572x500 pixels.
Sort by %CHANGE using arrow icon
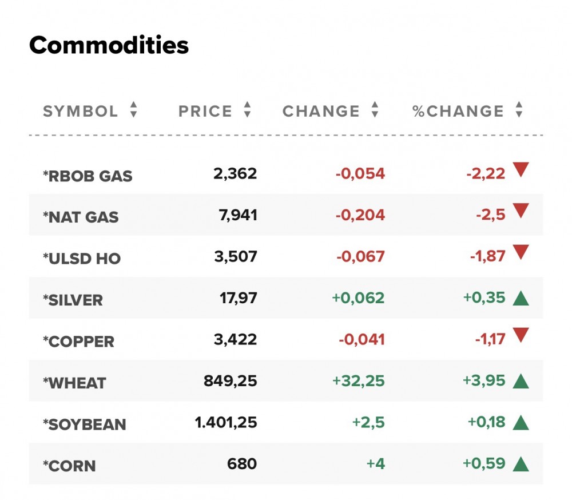(x=519, y=110)
